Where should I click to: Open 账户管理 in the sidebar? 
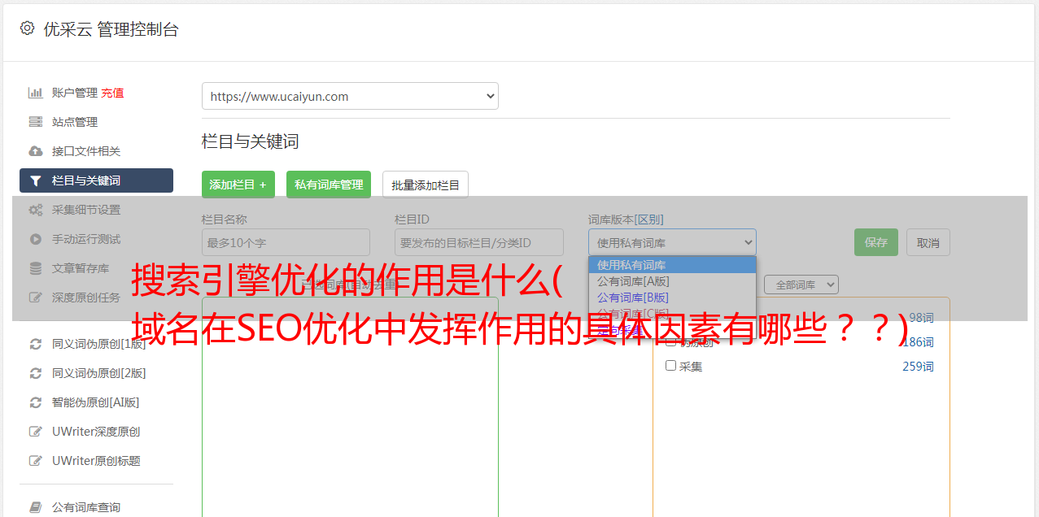[x=75, y=93]
